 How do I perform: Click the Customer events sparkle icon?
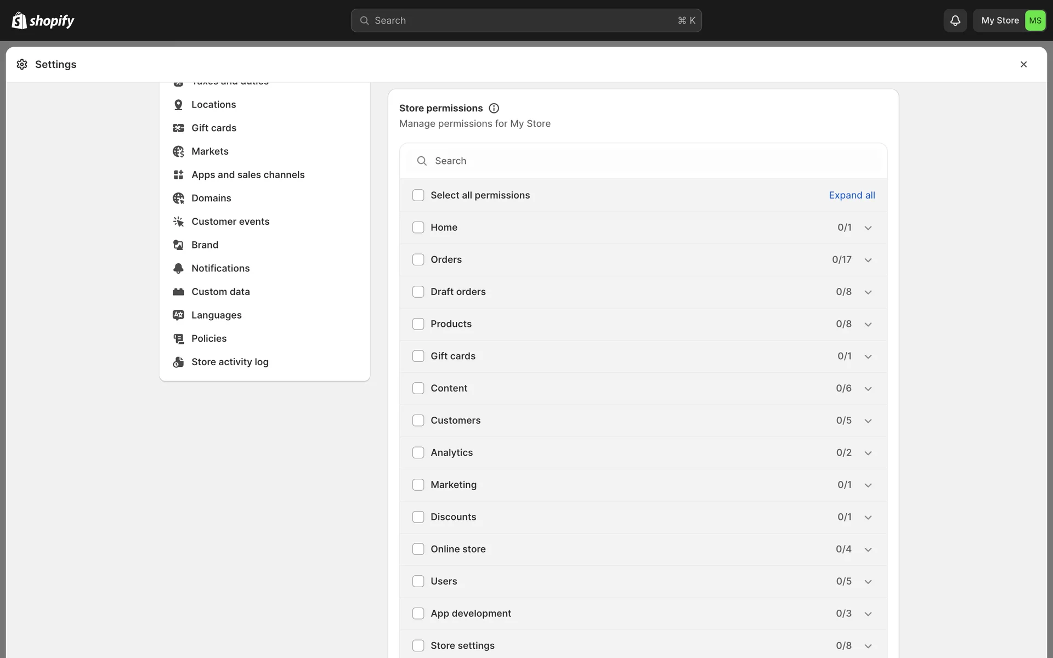pos(178,222)
